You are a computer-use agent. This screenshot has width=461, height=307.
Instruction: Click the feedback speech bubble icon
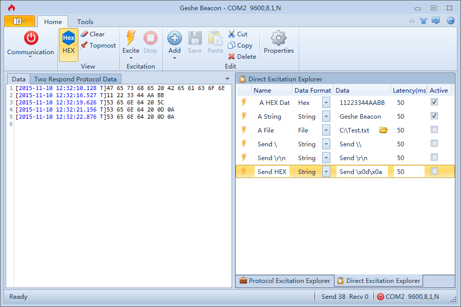point(436,20)
